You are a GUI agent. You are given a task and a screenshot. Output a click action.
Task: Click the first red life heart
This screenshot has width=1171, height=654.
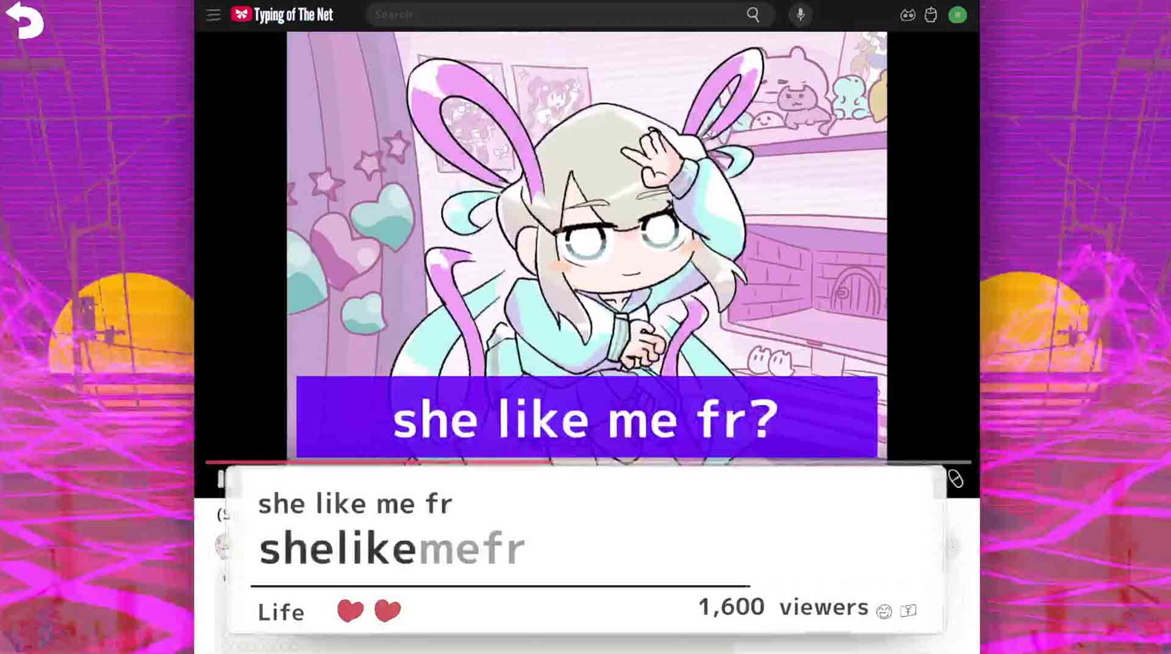click(x=350, y=610)
